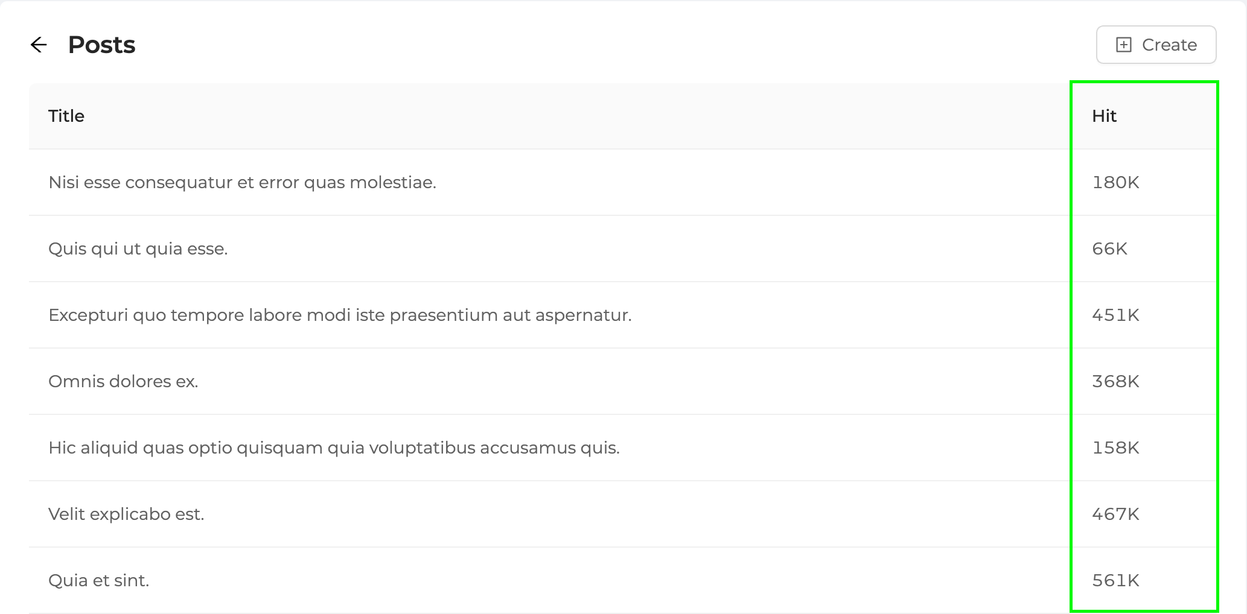The image size is (1247, 614).
Task: Click the back arrow icon
Action: pyautogui.click(x=39, y=45)
